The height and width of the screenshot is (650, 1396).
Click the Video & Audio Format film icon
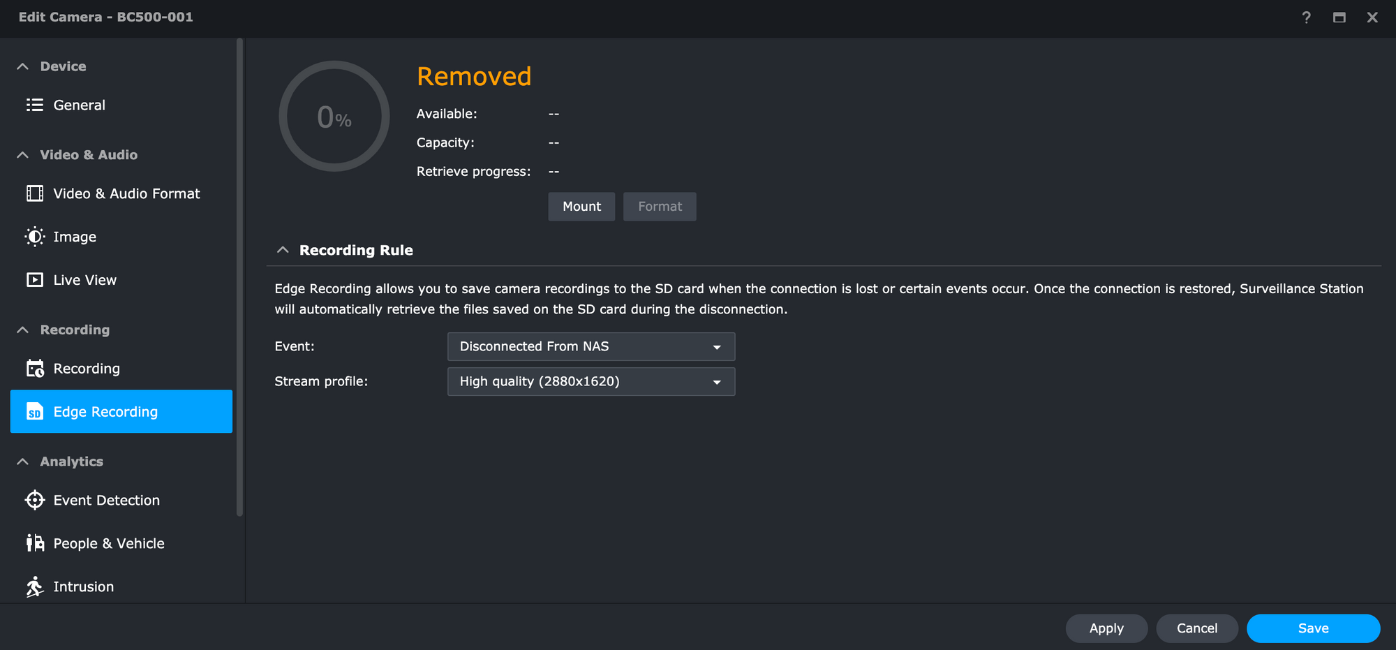point(34,193)
